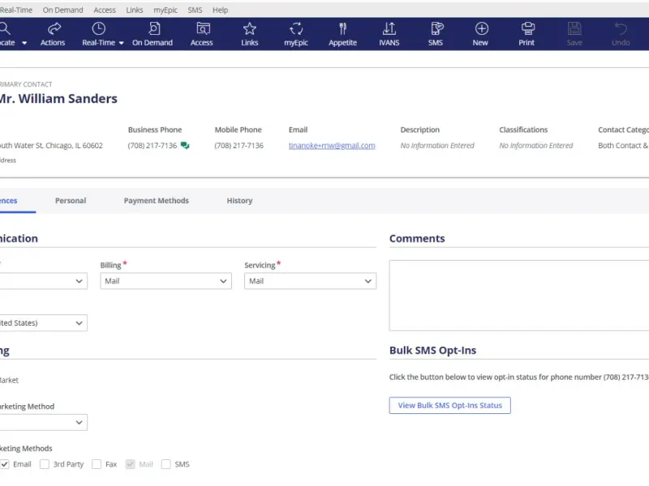Expand the Billing dropdown
Screen dimensions: 649x486
[166, 281]
